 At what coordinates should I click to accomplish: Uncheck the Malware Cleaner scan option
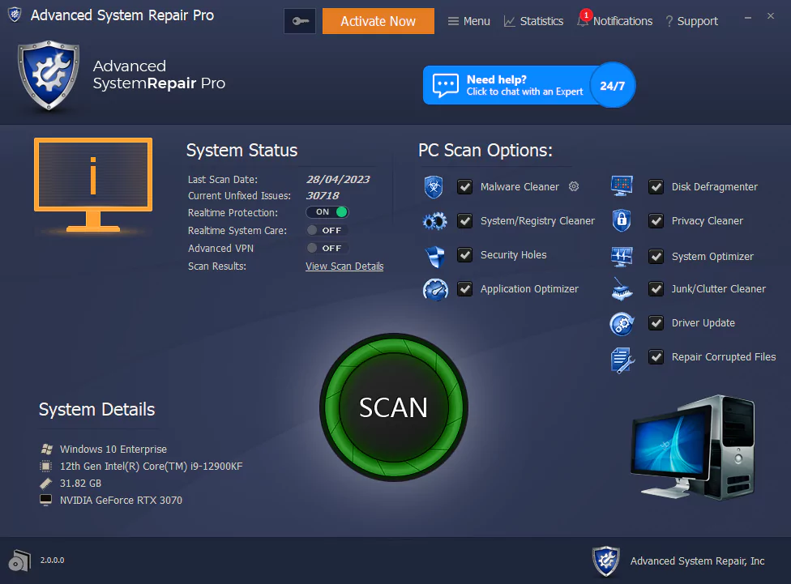tap(464, 186)
